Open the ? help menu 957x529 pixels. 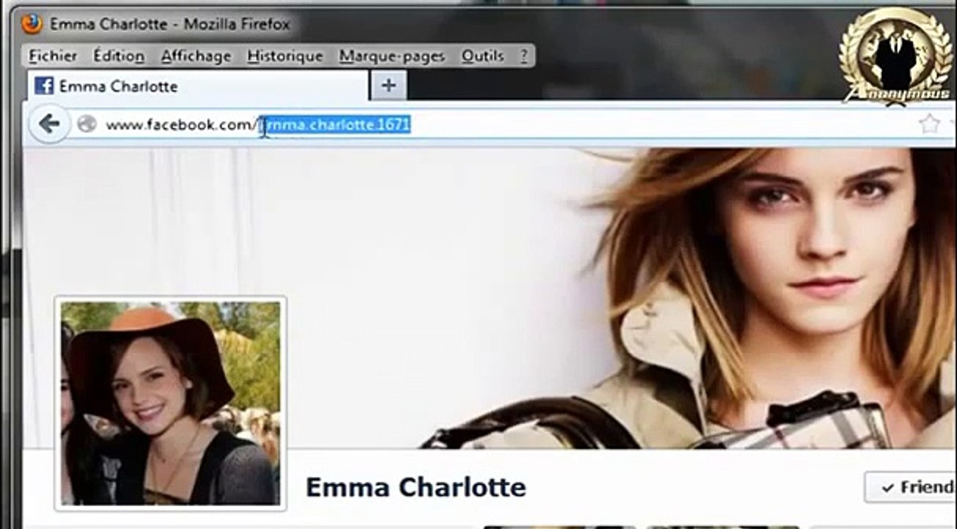point(524,56)
